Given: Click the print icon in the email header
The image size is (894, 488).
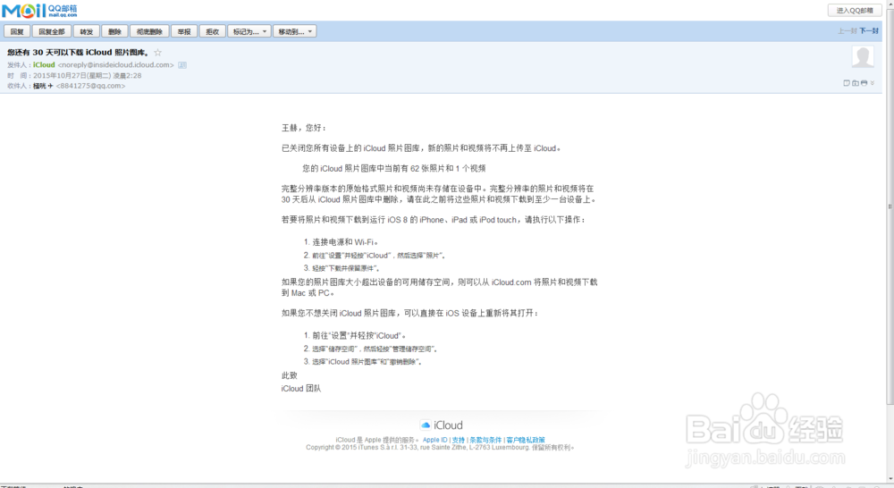Looking at the screenshot, I should [864, 83].
